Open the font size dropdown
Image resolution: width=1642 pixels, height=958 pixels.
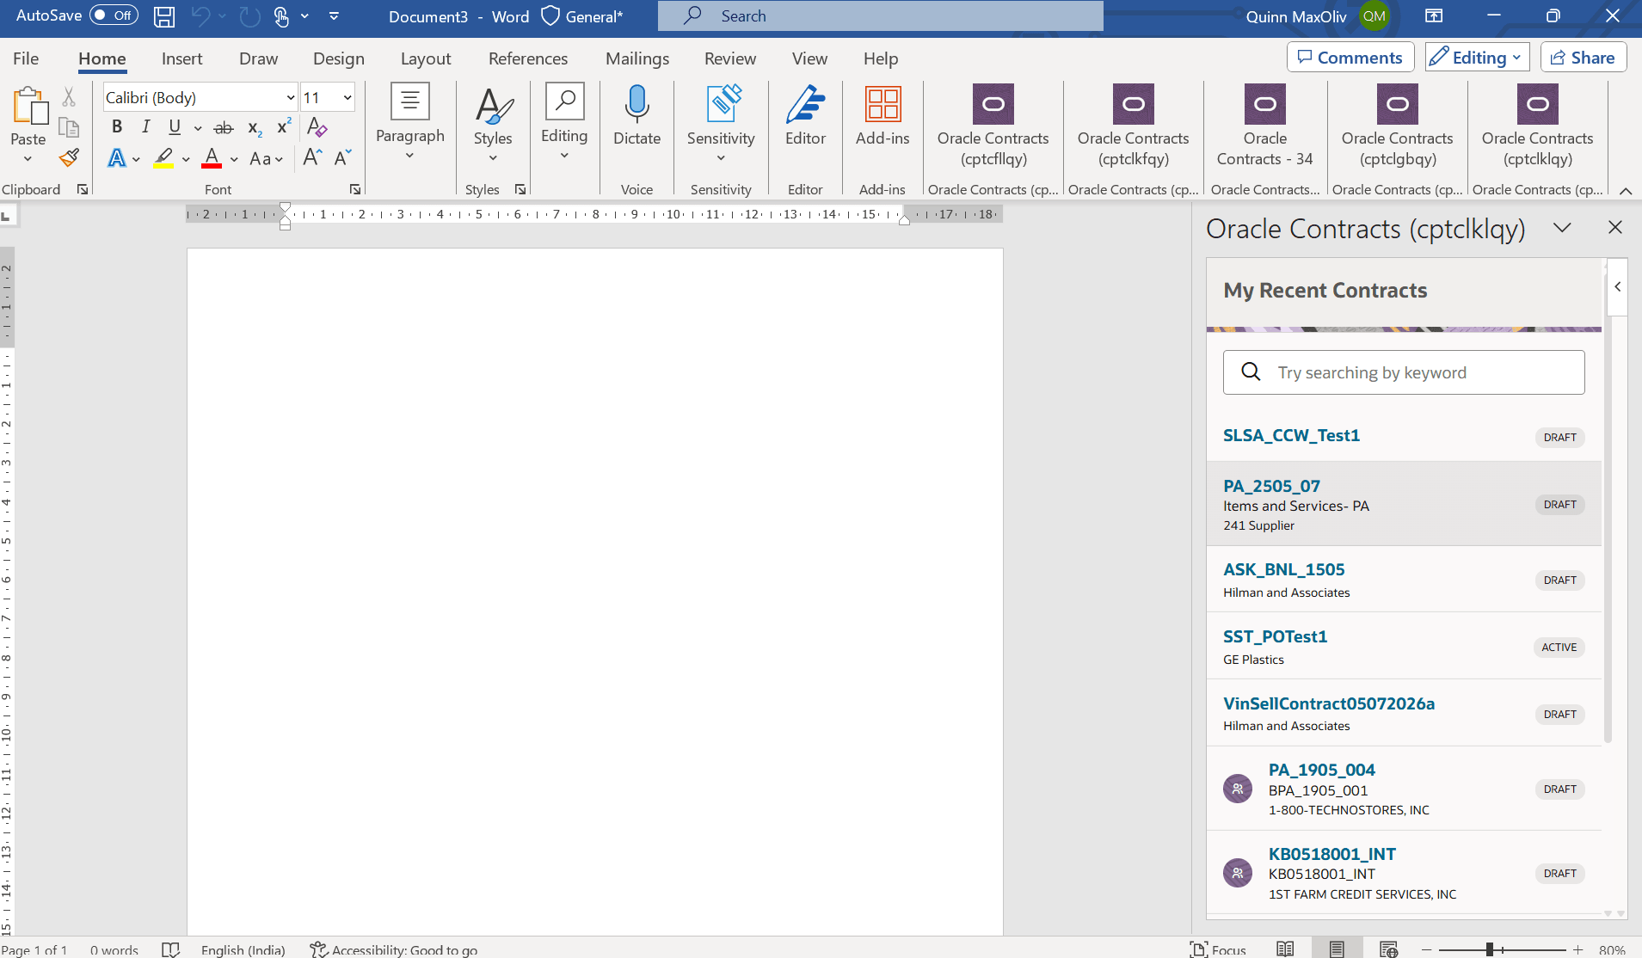(347, 98)
